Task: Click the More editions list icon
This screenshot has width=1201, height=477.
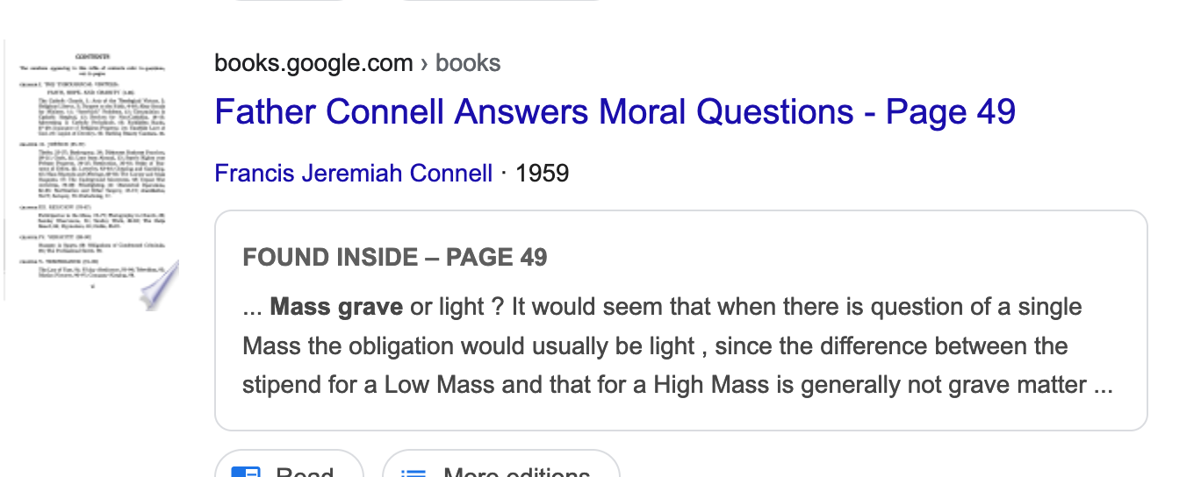Action: pos(413,473)
